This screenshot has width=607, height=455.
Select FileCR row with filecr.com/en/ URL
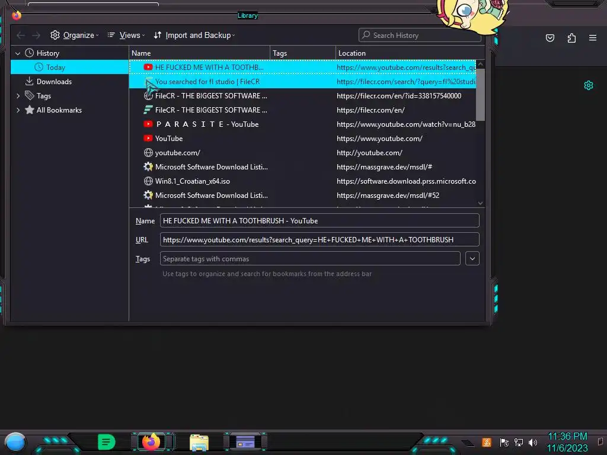coord(302,110)
